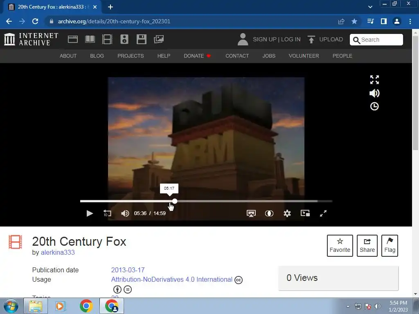
Task: Open the Images icon in the navbar
Action: (159, 39)
